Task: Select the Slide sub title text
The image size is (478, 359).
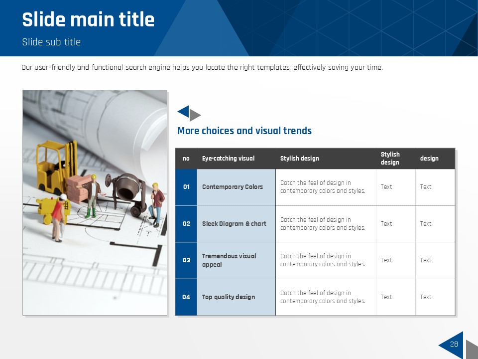Action: [x=51, y=42]
